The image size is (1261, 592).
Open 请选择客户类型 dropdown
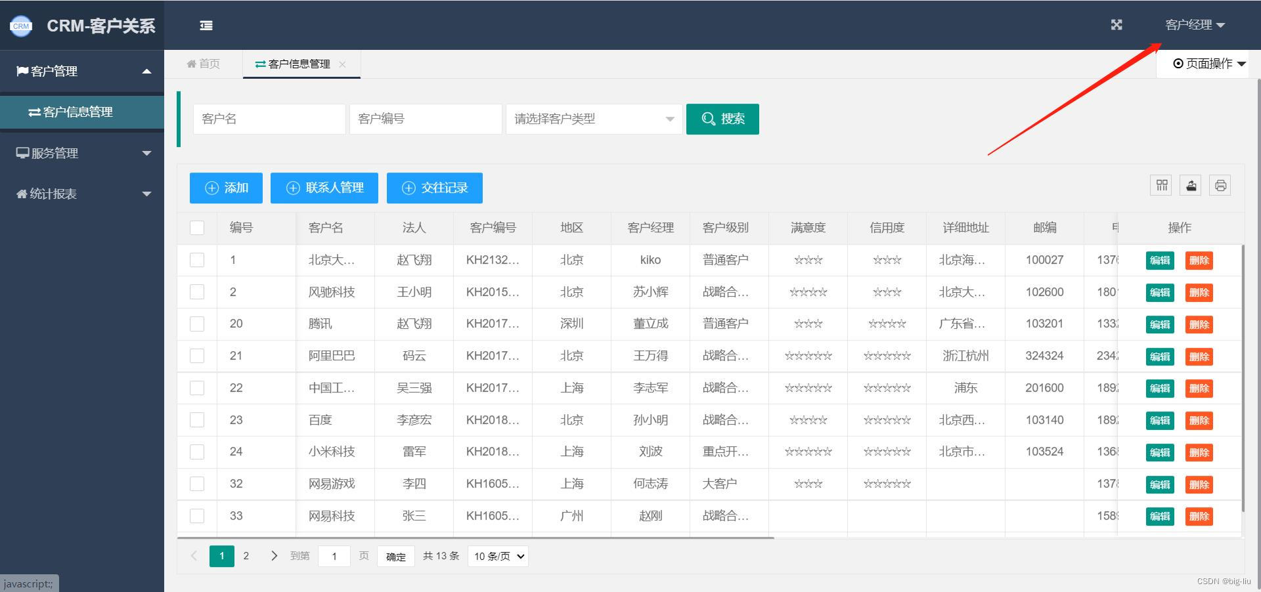click(x=594, y=119)
